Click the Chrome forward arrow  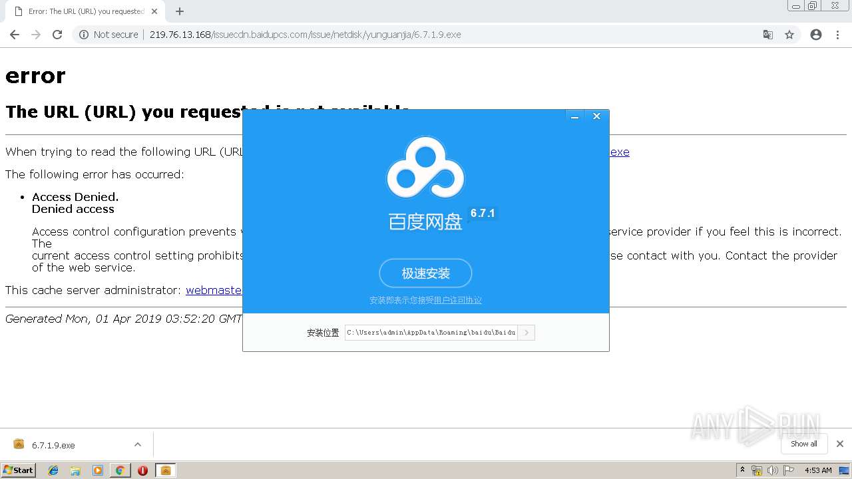[36, 35]
